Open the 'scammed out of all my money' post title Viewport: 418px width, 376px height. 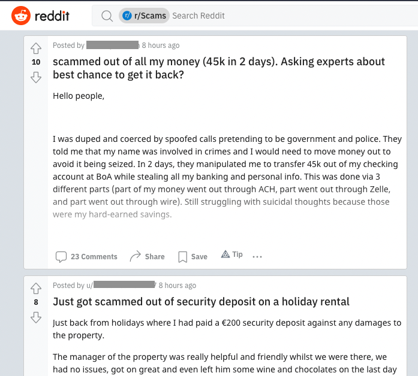coord(219,68)
